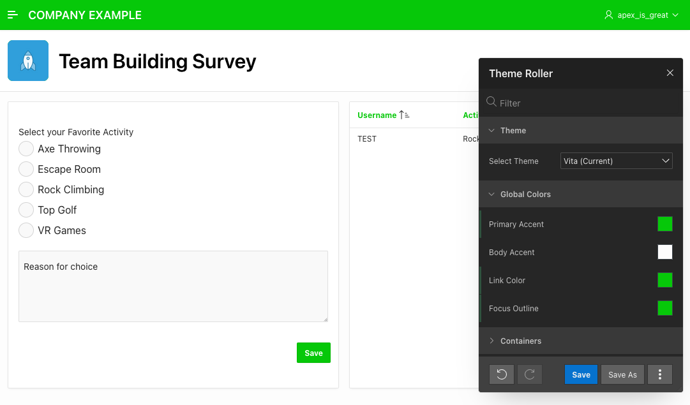
Task: Click the magnifier icon in the Filter field
Action: tap(491, 102)
